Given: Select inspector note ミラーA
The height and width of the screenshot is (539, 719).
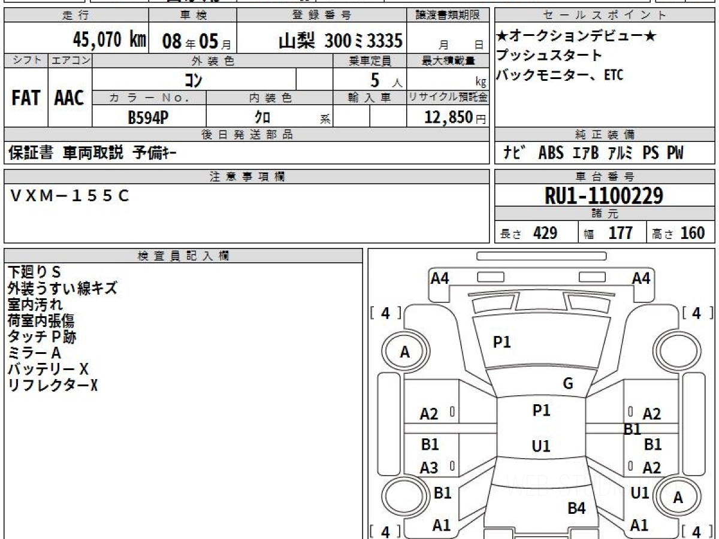Looking at the screenshot, I should (34, 353).
